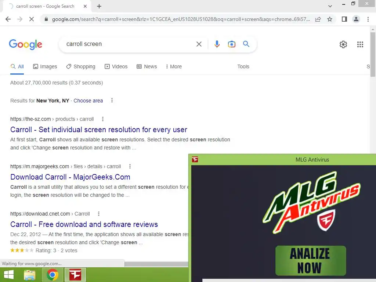Expand the More search categories

pos(174,67)
